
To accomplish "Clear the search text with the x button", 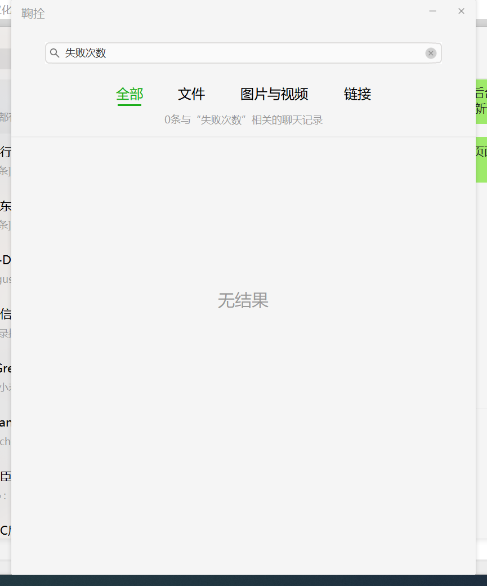I will [x=431, y=53].
